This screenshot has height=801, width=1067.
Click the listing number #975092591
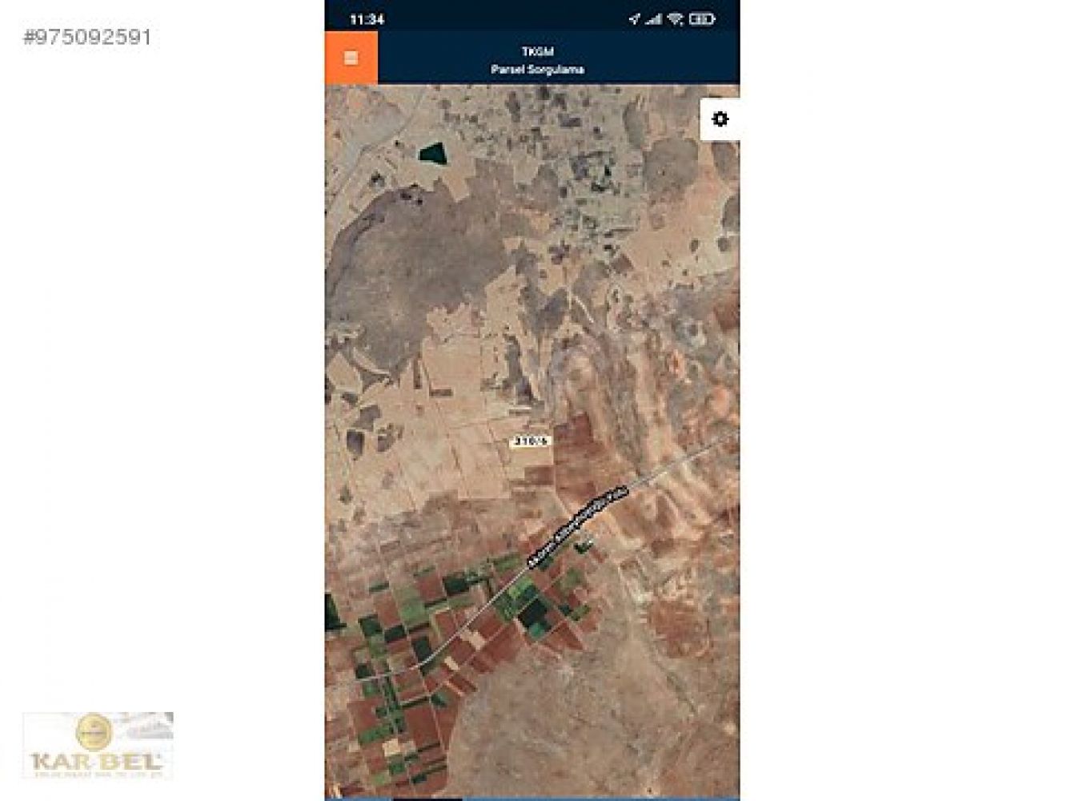pos(87,37)
